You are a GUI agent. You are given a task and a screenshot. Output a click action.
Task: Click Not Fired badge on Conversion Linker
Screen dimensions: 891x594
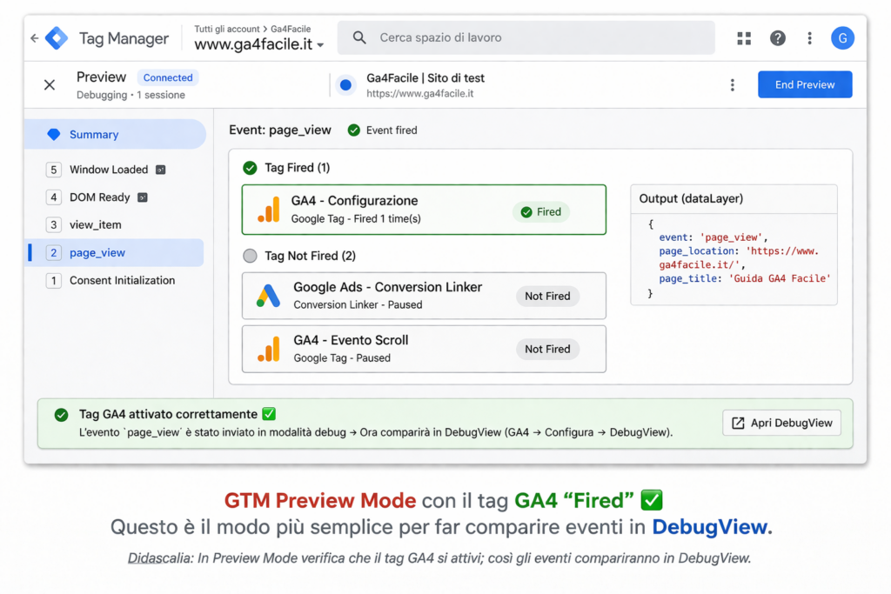pyautogui.click(x=547, y=296)
